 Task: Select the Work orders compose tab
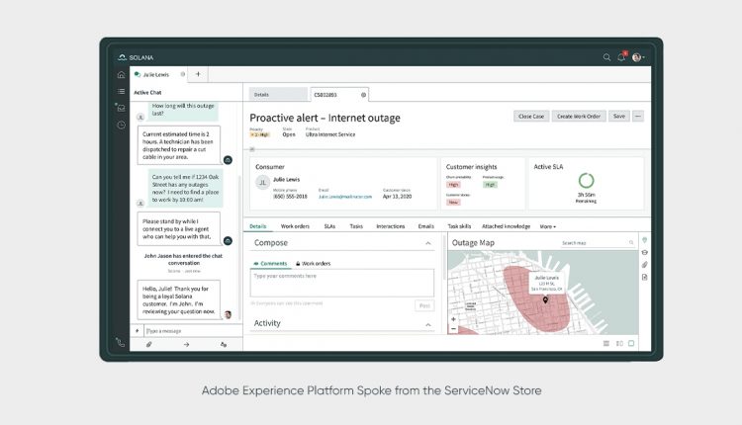(313, 263)
